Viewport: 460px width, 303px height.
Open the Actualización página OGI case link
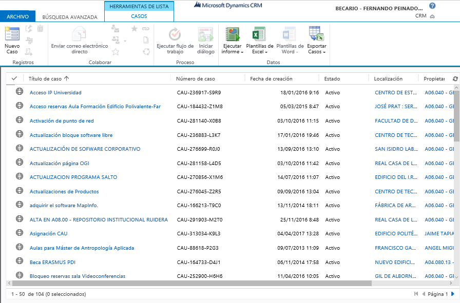60,164
